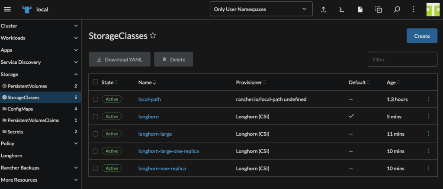Open ConfigMaps in the sidebar

tap(20, 109)
